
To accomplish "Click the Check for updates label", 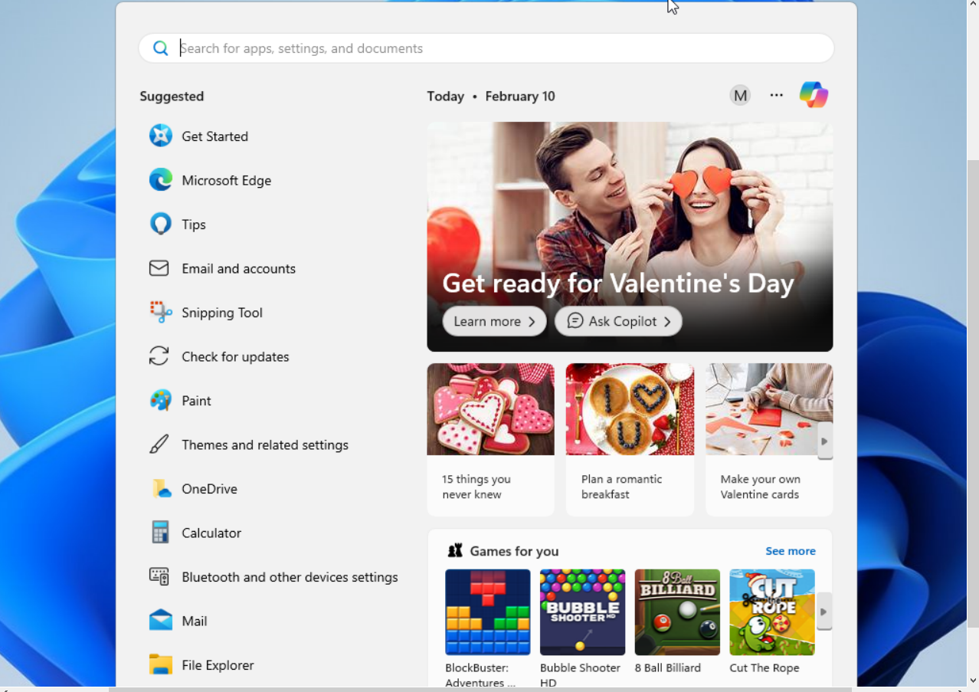I will click(x=235, y=356).
